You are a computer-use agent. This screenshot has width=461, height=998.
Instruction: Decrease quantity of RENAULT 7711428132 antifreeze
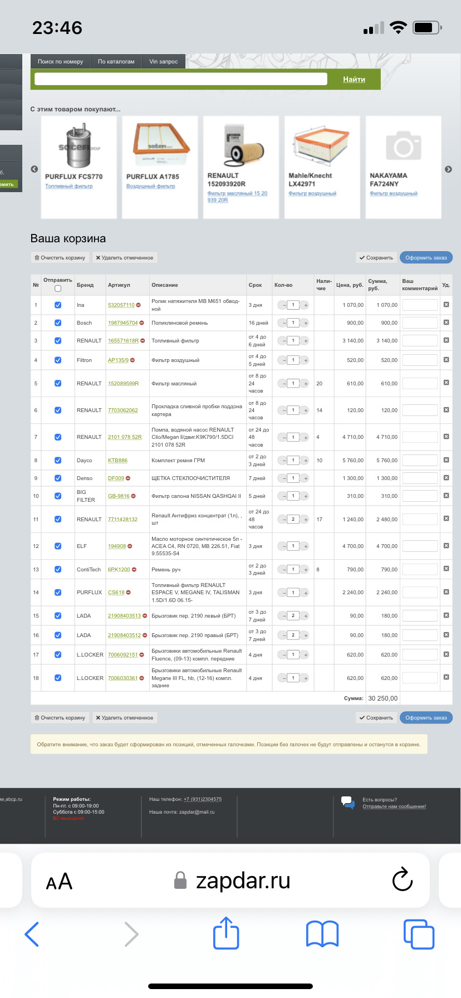(x=282, y=519)
